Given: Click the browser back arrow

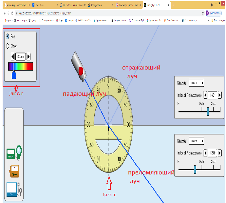Looking at the screenshot, I should [x=5, y=13].
